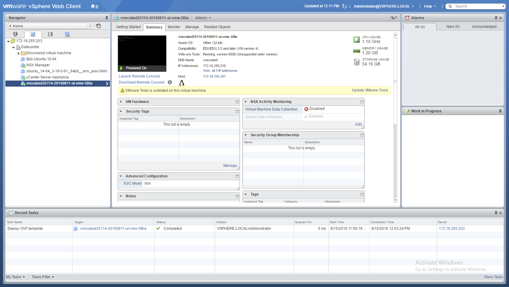509x287 pixels.
Task: Maximize the Security Tags portlet
Action: tap(237, 112)
